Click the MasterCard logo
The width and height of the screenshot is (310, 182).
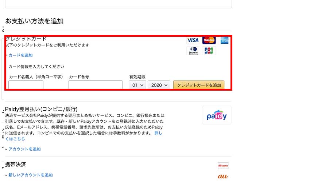(x=209, y=40)
